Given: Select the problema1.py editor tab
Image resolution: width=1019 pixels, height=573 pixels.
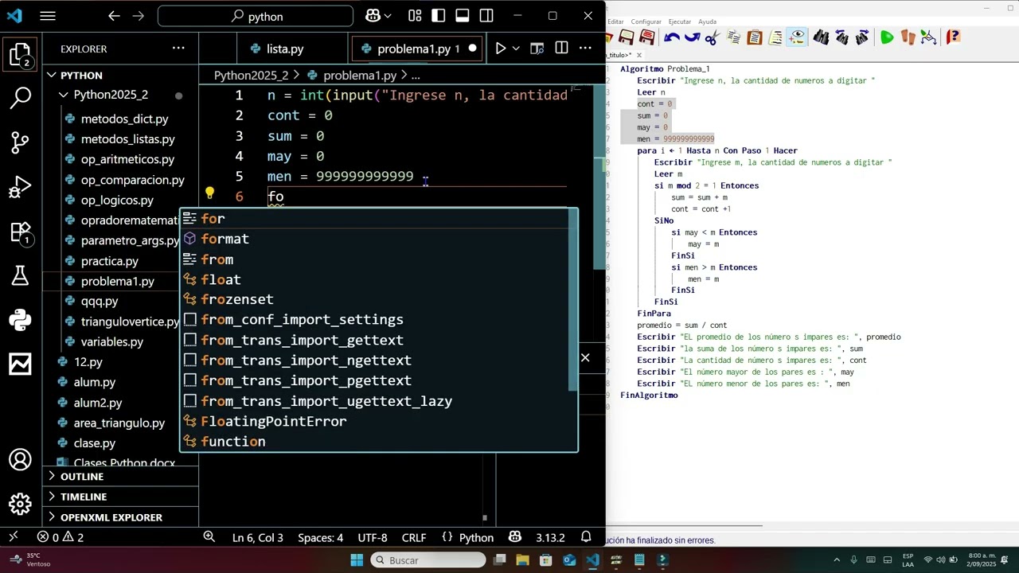Looking at the screenshot, I should click(418, 49).
